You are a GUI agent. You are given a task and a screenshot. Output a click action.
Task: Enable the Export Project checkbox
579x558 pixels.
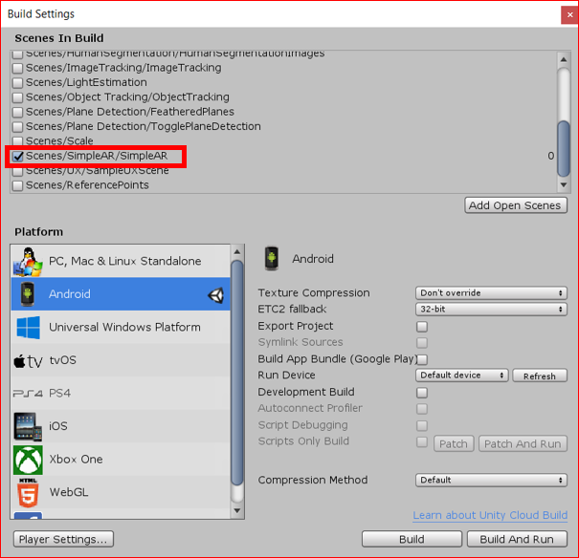tap(422, 327)
